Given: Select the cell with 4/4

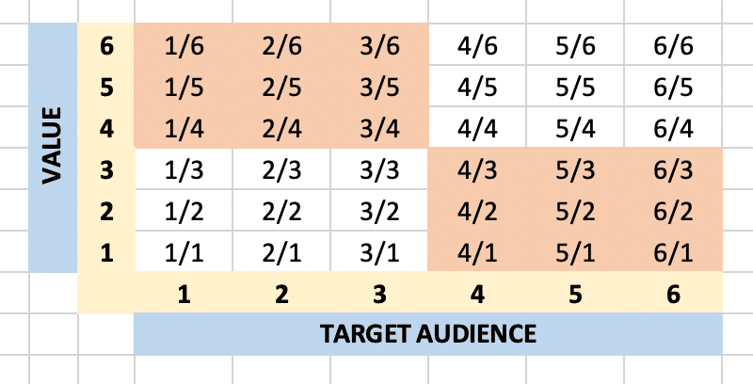Looking at the screenshot, I should 477,127.
